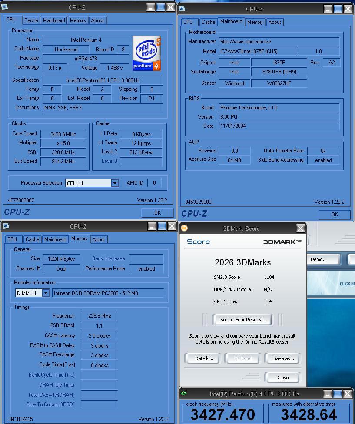Click OK in the Mainboard CPU-Z window
Viewport: 355px width, 424px height.
pos(335,215)
